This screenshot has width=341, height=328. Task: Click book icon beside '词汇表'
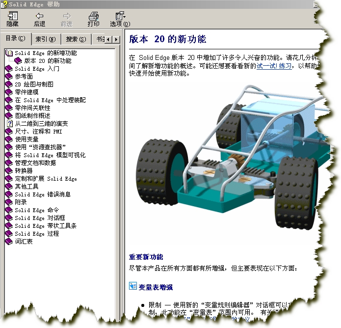tap(9, 242)
